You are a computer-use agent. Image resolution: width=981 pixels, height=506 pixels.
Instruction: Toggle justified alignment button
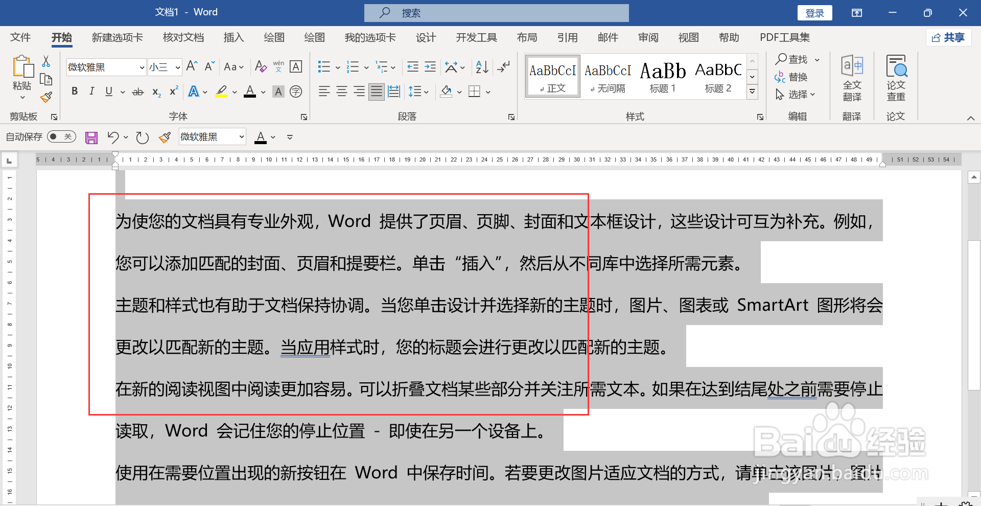point(377,91)
